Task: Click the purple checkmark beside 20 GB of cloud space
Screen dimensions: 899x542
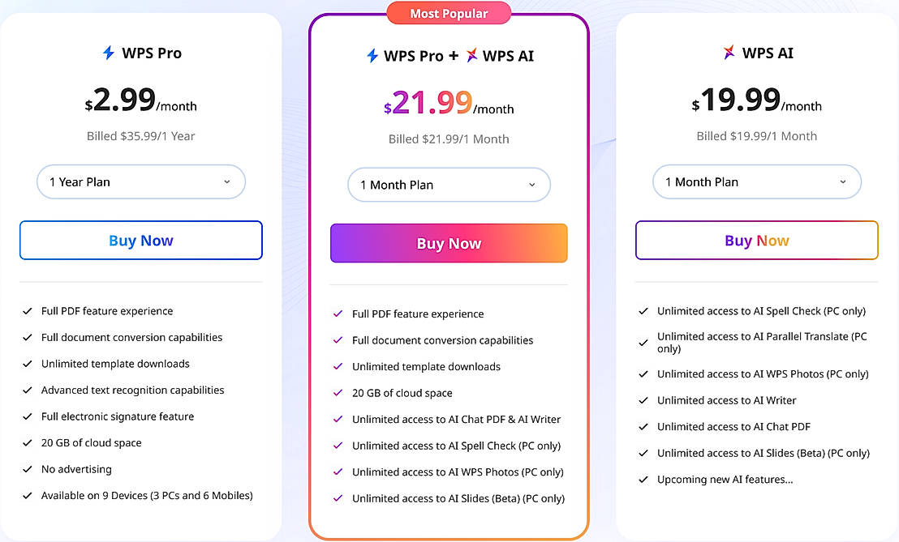Action: (338, 393)
